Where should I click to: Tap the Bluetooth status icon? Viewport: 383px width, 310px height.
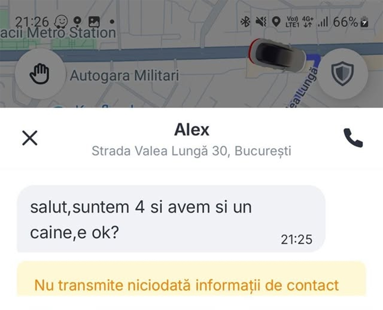tap(245, 22)
